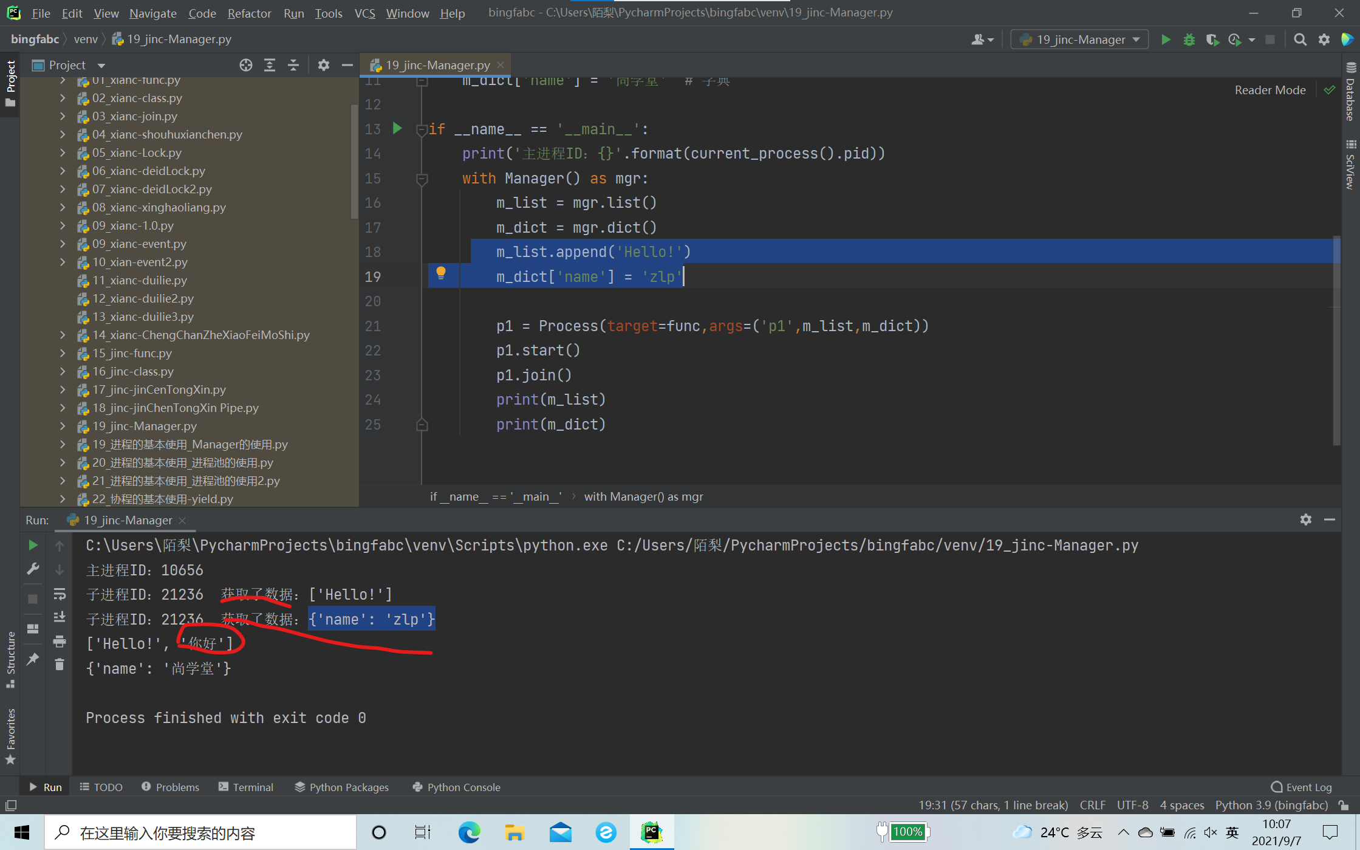Click the Python 3.9 (bingfabc) interpreter widget

pyautogui.click(x=1271, y=805)
